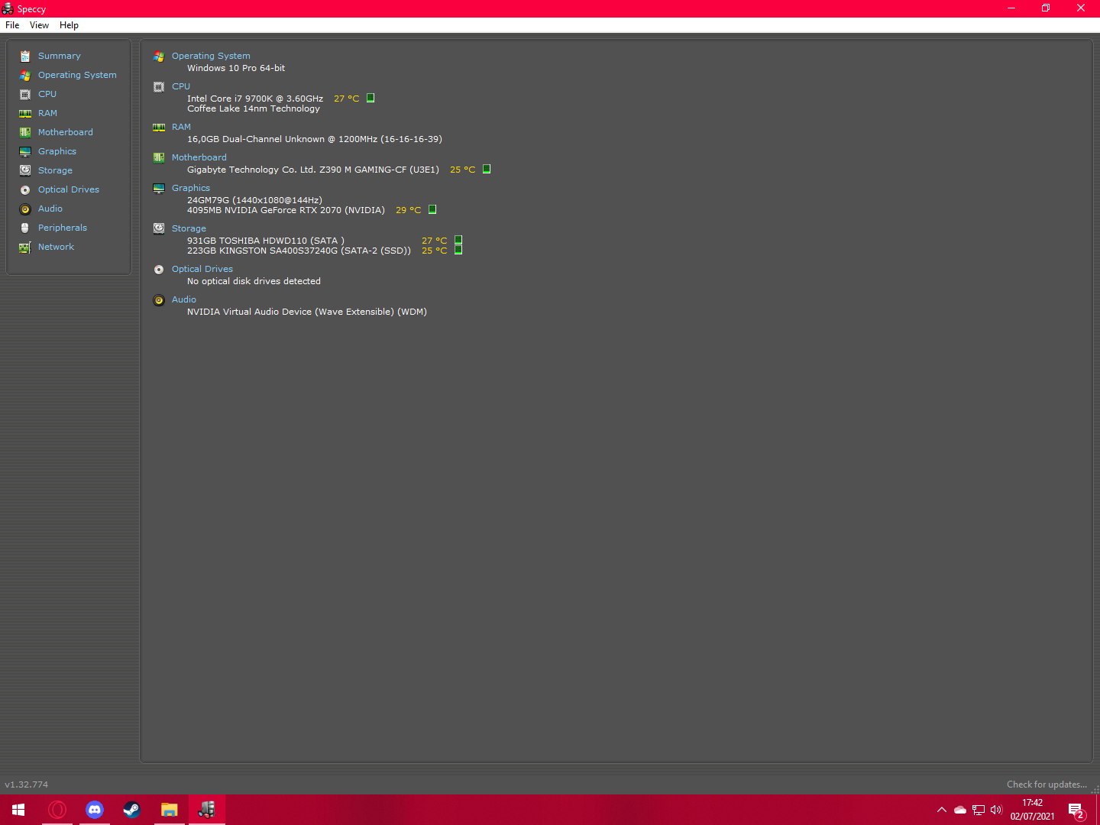Open Discord from the taskbar
1100x825 pixels.
pyautogui.click(x=95, y=810)
